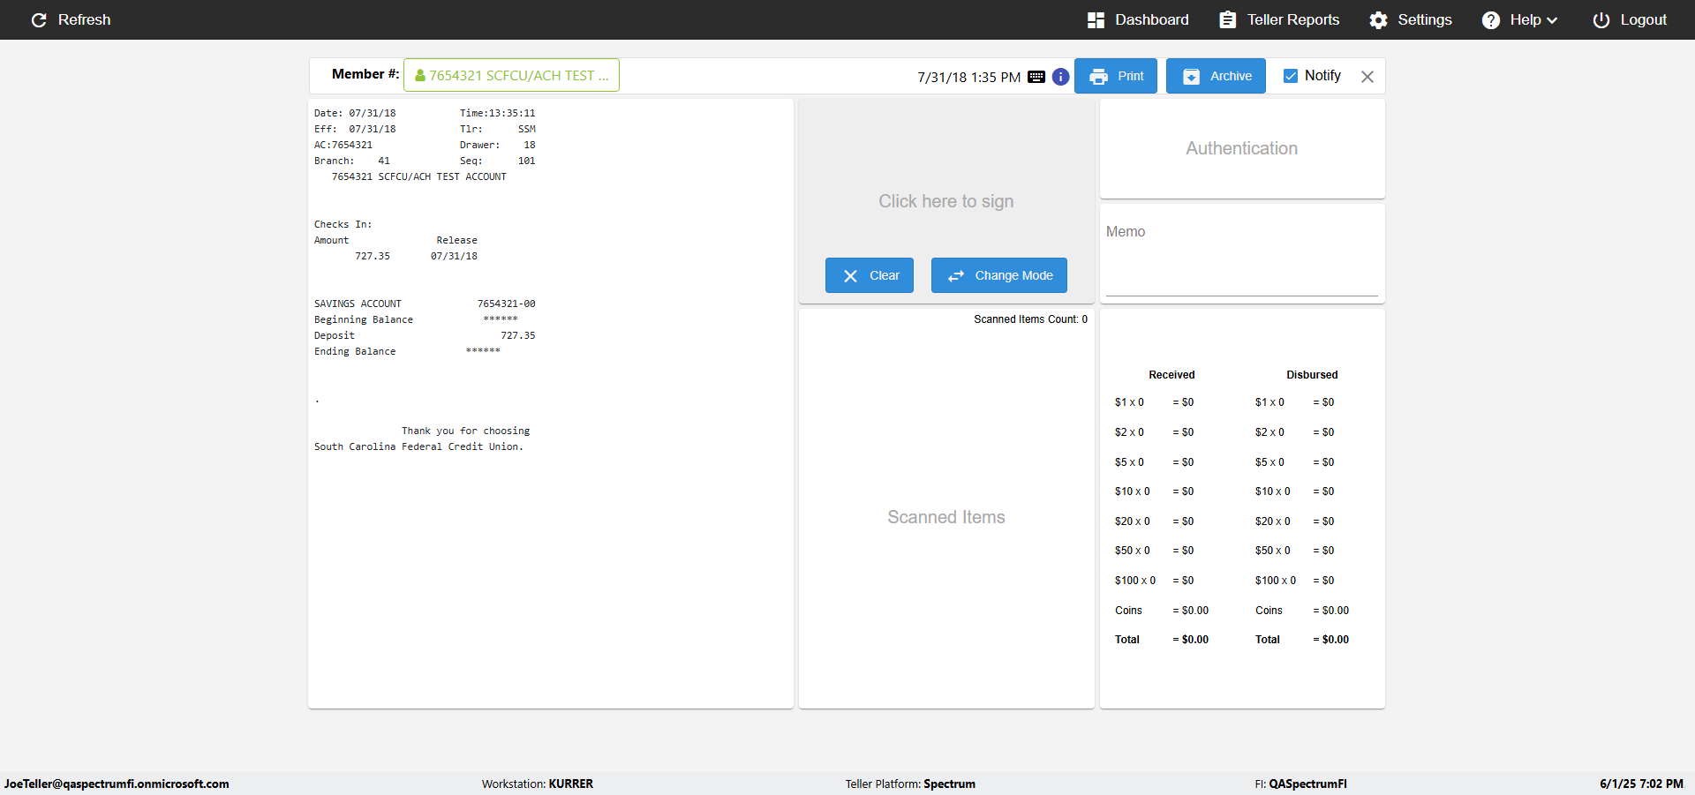Click the archive box icon
Viewport: 1695px width, 795px height.
[1191, 77]
